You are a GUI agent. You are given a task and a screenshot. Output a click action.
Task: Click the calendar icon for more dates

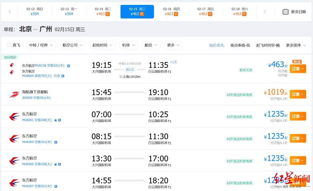click(285, 12)
